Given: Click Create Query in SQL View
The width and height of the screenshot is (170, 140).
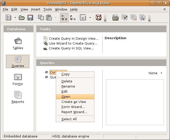Looking at the screenshot, I should (71, 48).
